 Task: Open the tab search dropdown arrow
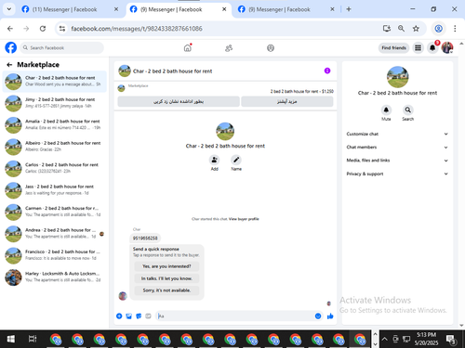point(9,9)
